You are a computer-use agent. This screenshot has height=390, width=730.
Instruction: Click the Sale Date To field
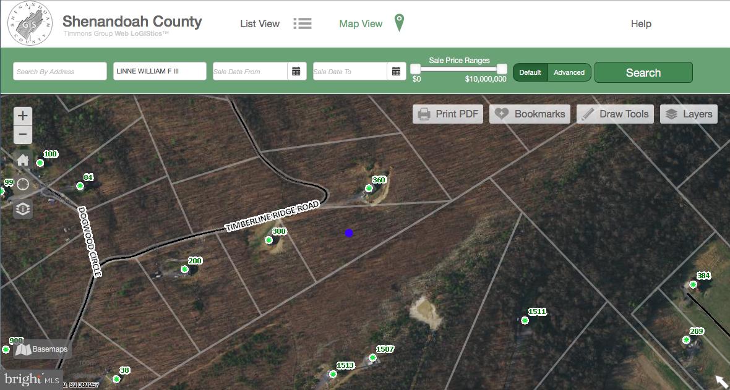[x=350, y=71]
